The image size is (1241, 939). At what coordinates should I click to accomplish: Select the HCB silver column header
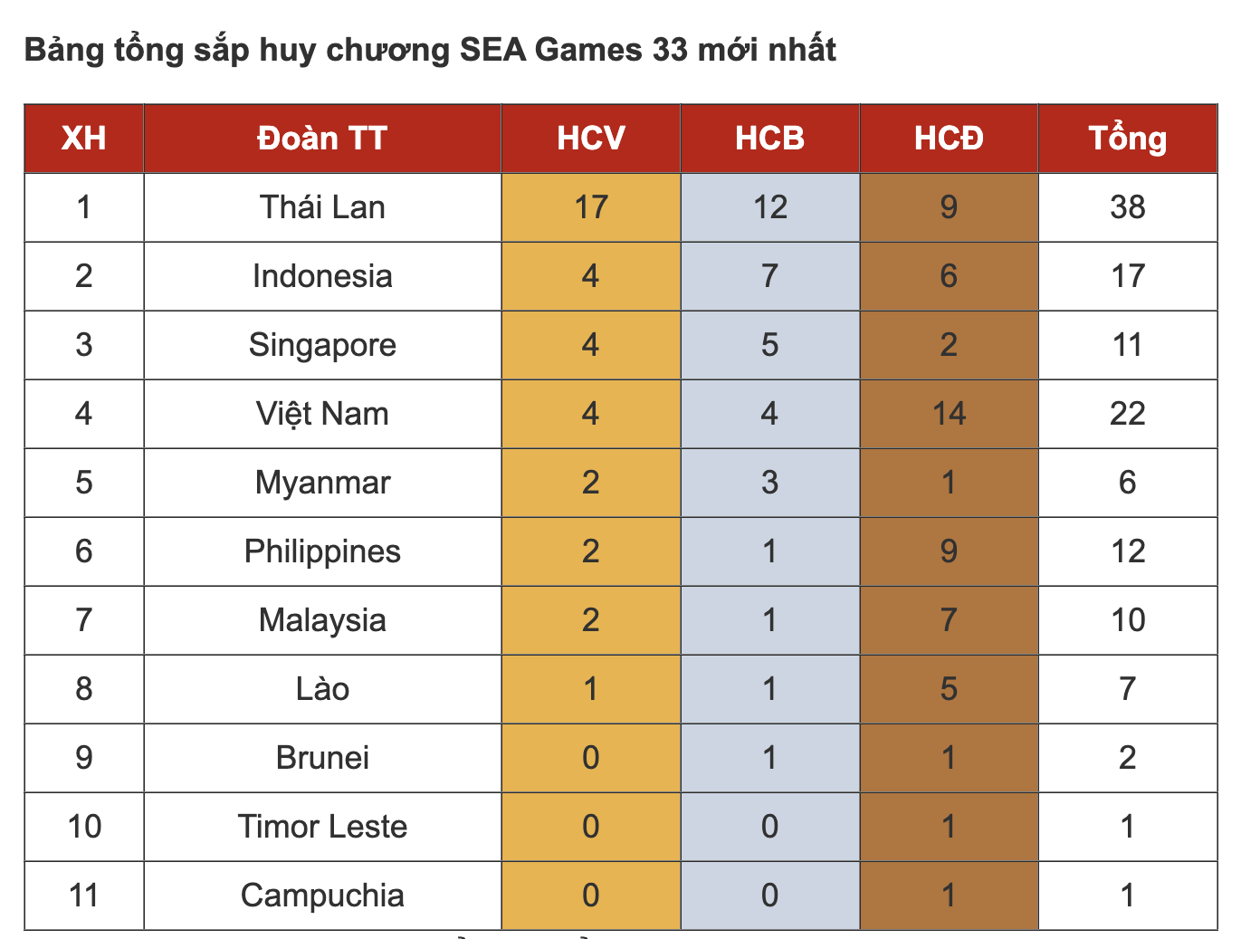coord(769,139)
